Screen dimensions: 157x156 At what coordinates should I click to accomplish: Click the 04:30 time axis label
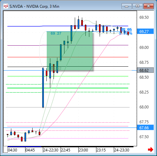13,150
